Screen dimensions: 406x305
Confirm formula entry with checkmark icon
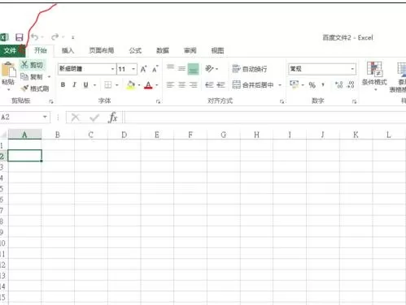point(94,118)
